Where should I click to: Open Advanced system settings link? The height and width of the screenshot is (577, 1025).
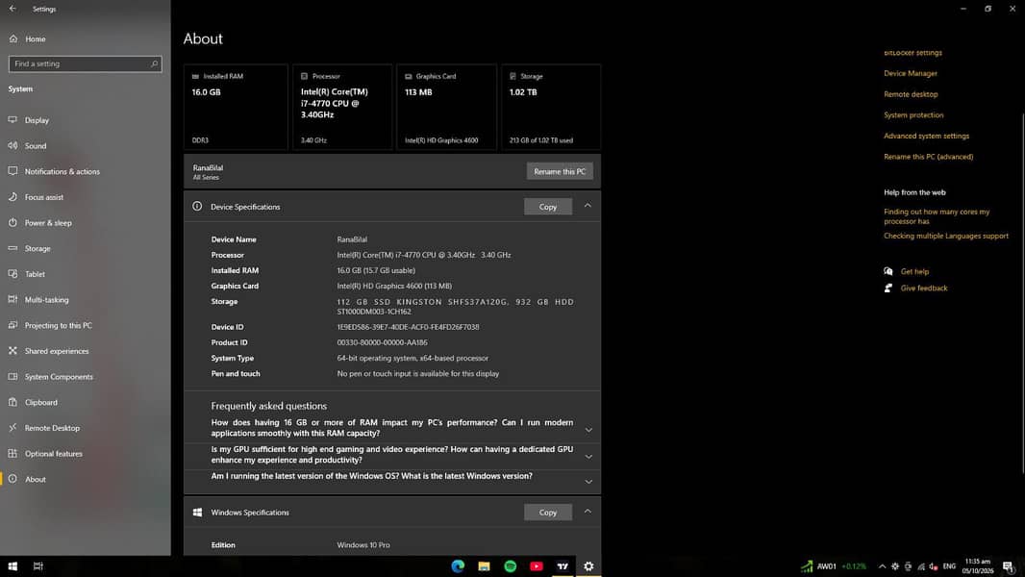(926, 136)
